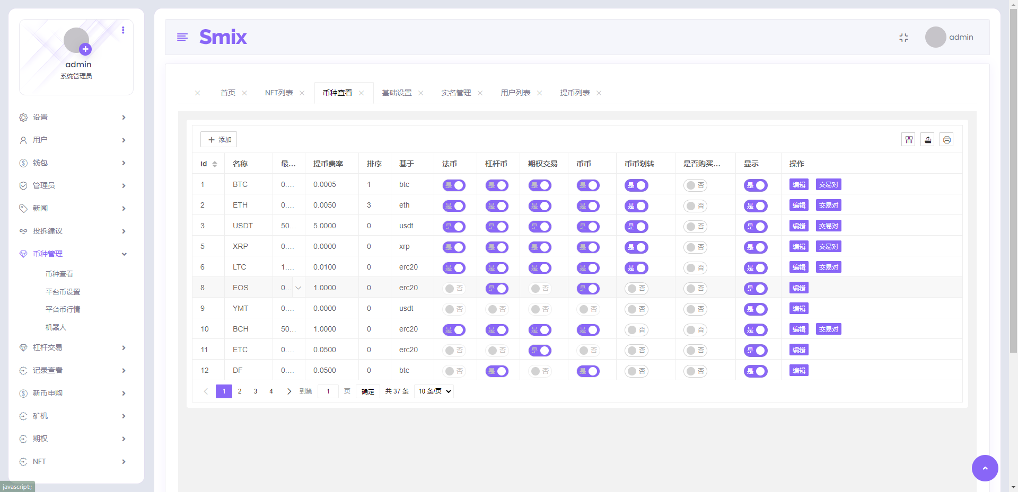The image size is (1018, 492).
Task: Click the export data icon
Action: click(928, 139)
